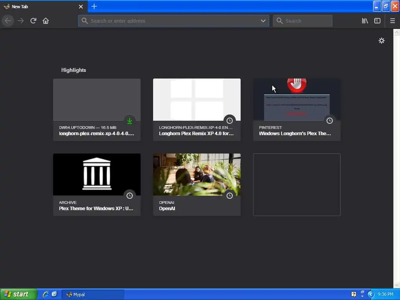Go back using the back arrow
Image resolution: width=400 pixels, height=300 pixels.
click(8, 21)
